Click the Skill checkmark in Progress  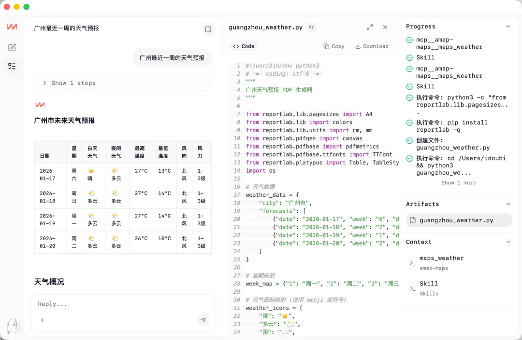410,57
